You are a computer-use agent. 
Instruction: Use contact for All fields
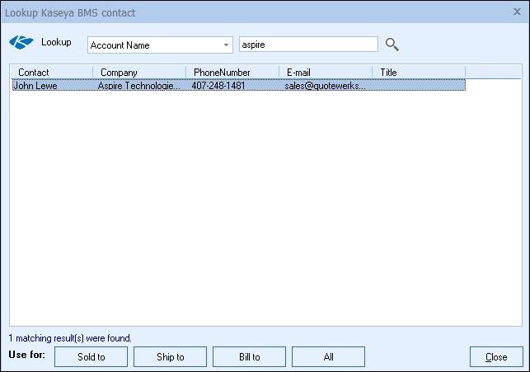[328, 356]
